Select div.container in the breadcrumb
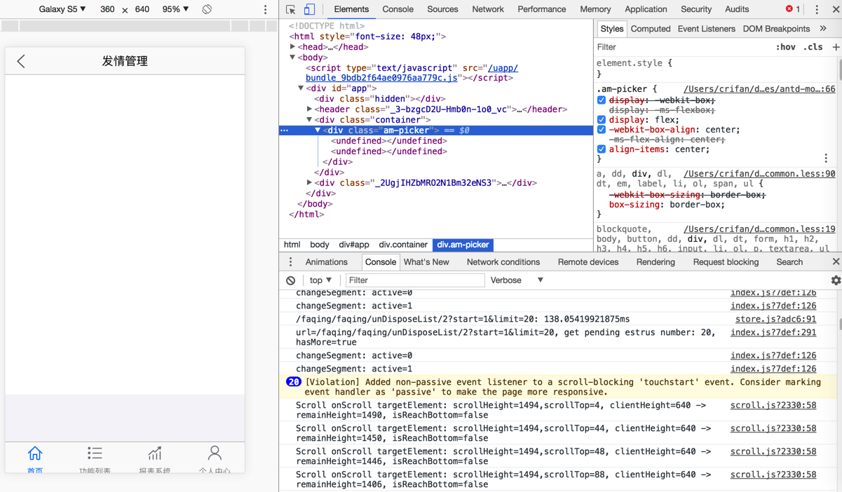The width and height of the screenshot is (842, 492). click(x=403, y=245)
